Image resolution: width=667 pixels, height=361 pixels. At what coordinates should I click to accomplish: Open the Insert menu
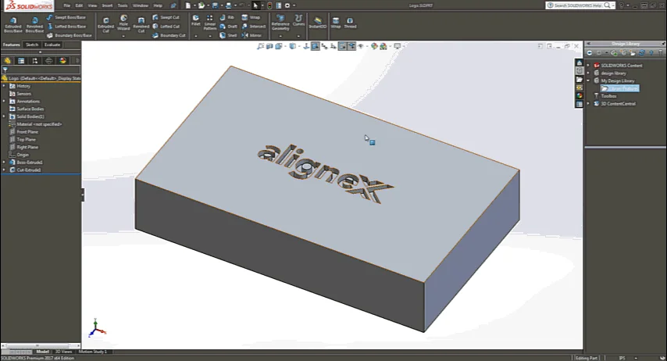click(x=106, y=5)
